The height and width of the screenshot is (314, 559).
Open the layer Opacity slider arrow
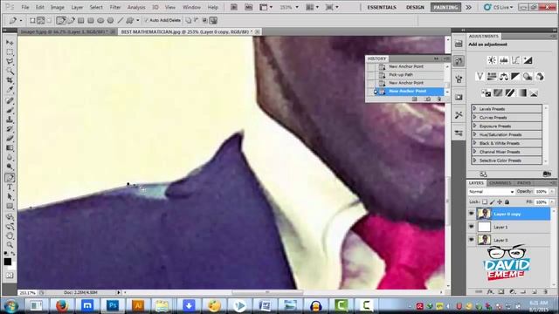(x=552, y=192)
